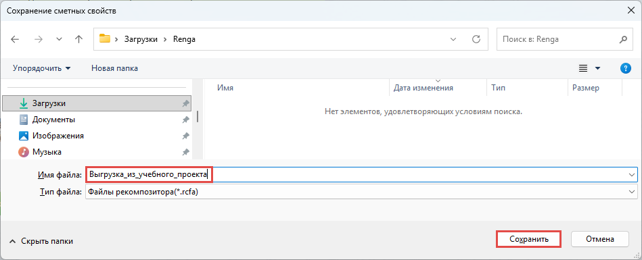
Task: Create a Новая папка
Action: 114,68
